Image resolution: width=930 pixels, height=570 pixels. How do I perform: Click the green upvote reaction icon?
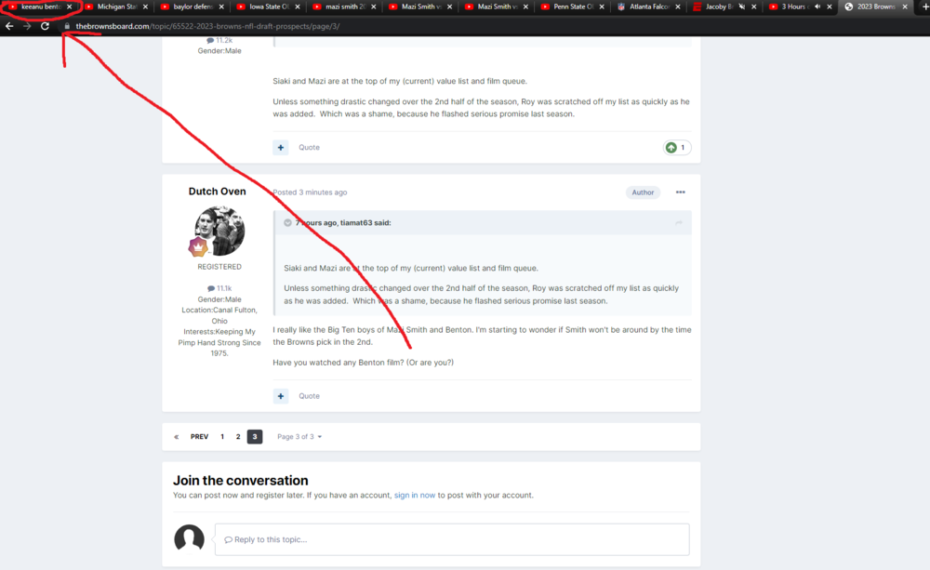[671, 147]
